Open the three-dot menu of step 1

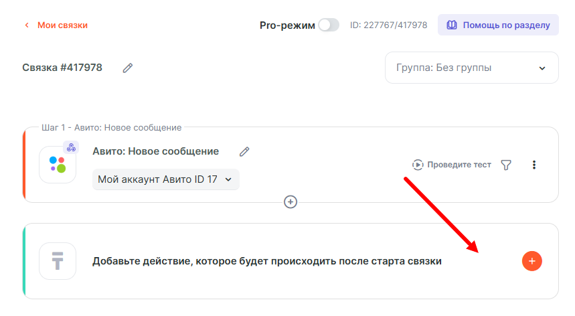533,165
